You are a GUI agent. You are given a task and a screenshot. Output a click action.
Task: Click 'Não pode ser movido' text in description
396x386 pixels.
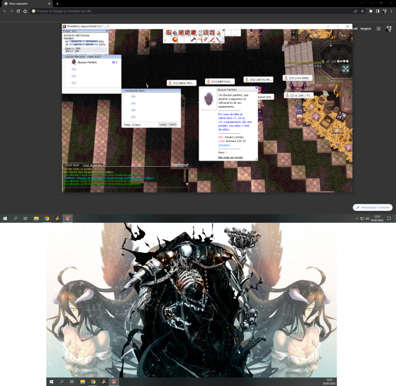point(230,157)
